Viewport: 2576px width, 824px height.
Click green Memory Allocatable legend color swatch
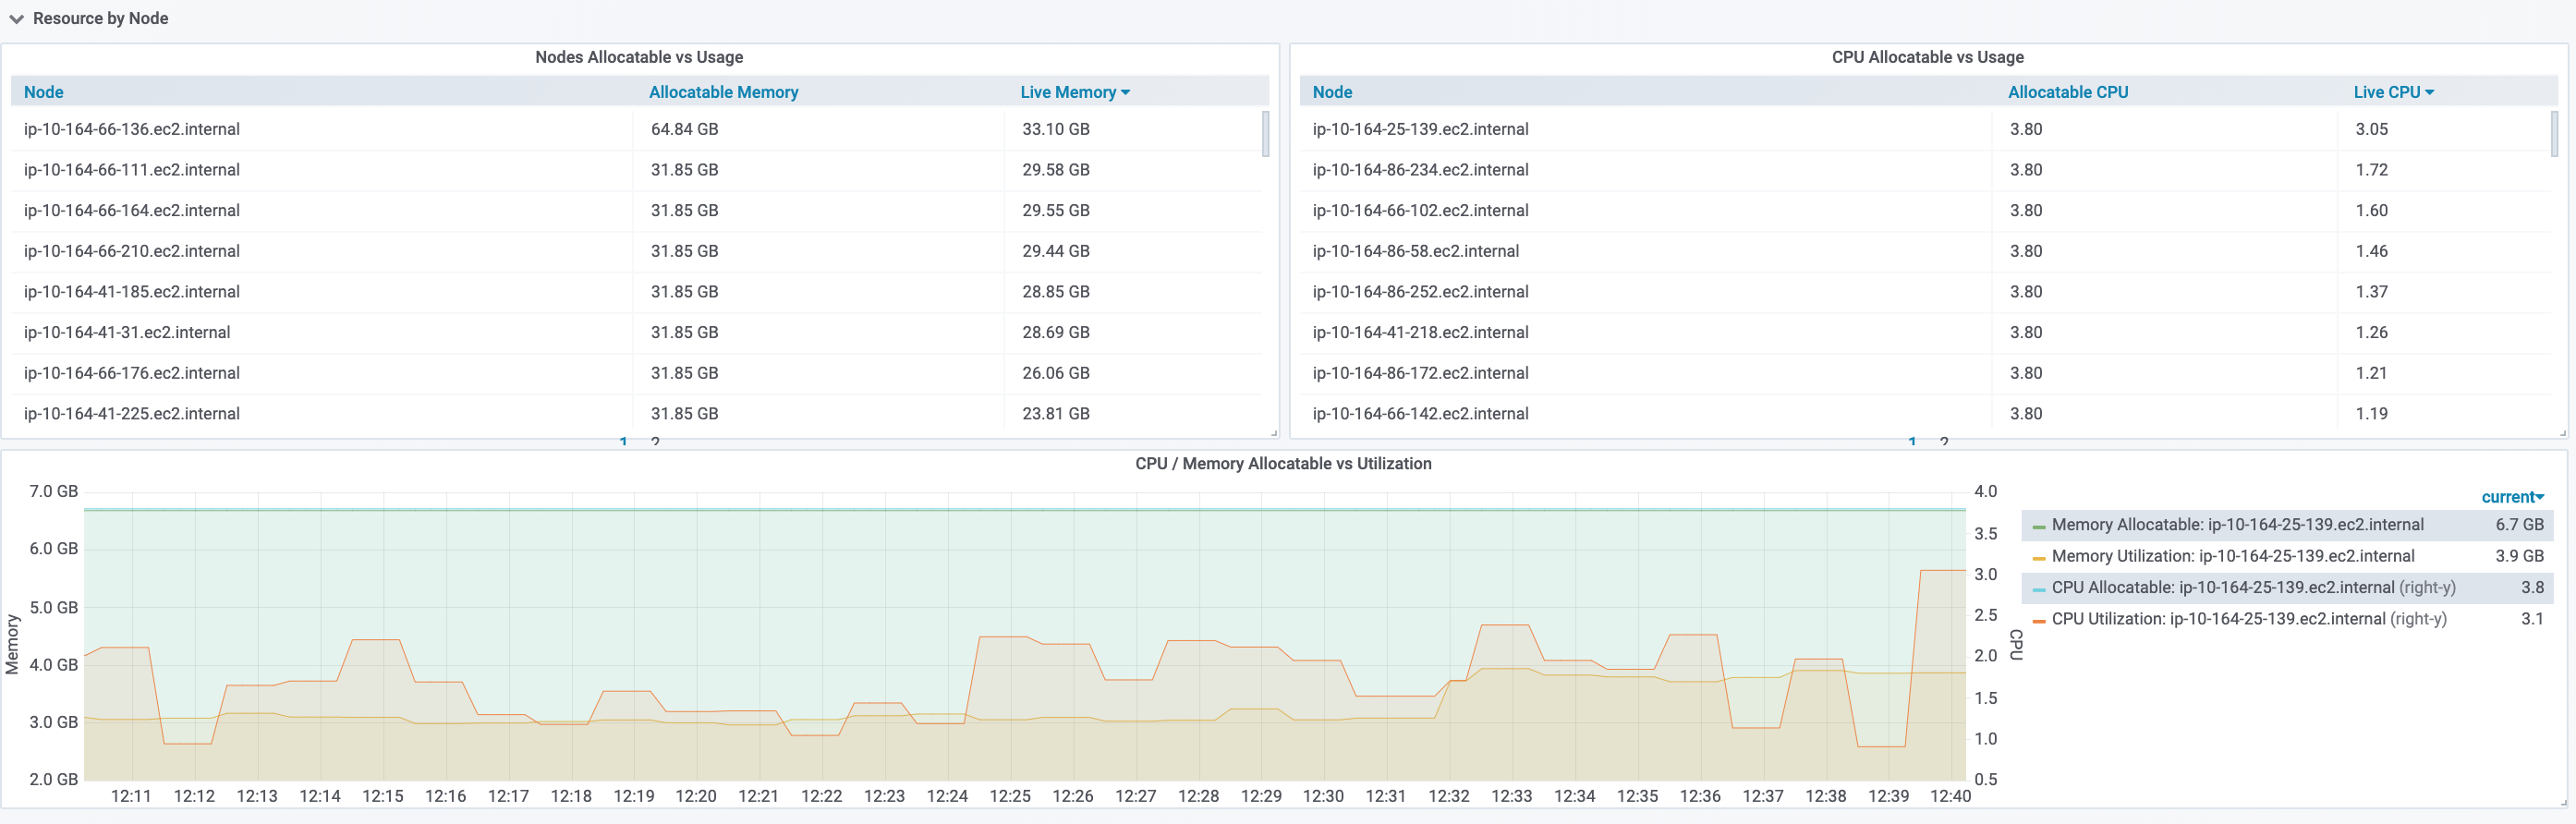2038,526
